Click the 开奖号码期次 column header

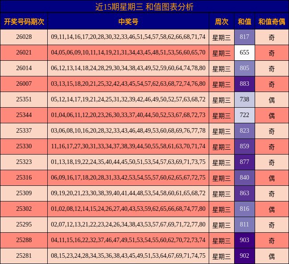(x=24, y=21)
